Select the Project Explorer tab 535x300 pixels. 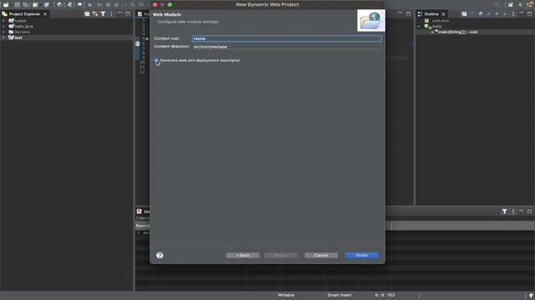pyautogui.click(x=24, y=14)
